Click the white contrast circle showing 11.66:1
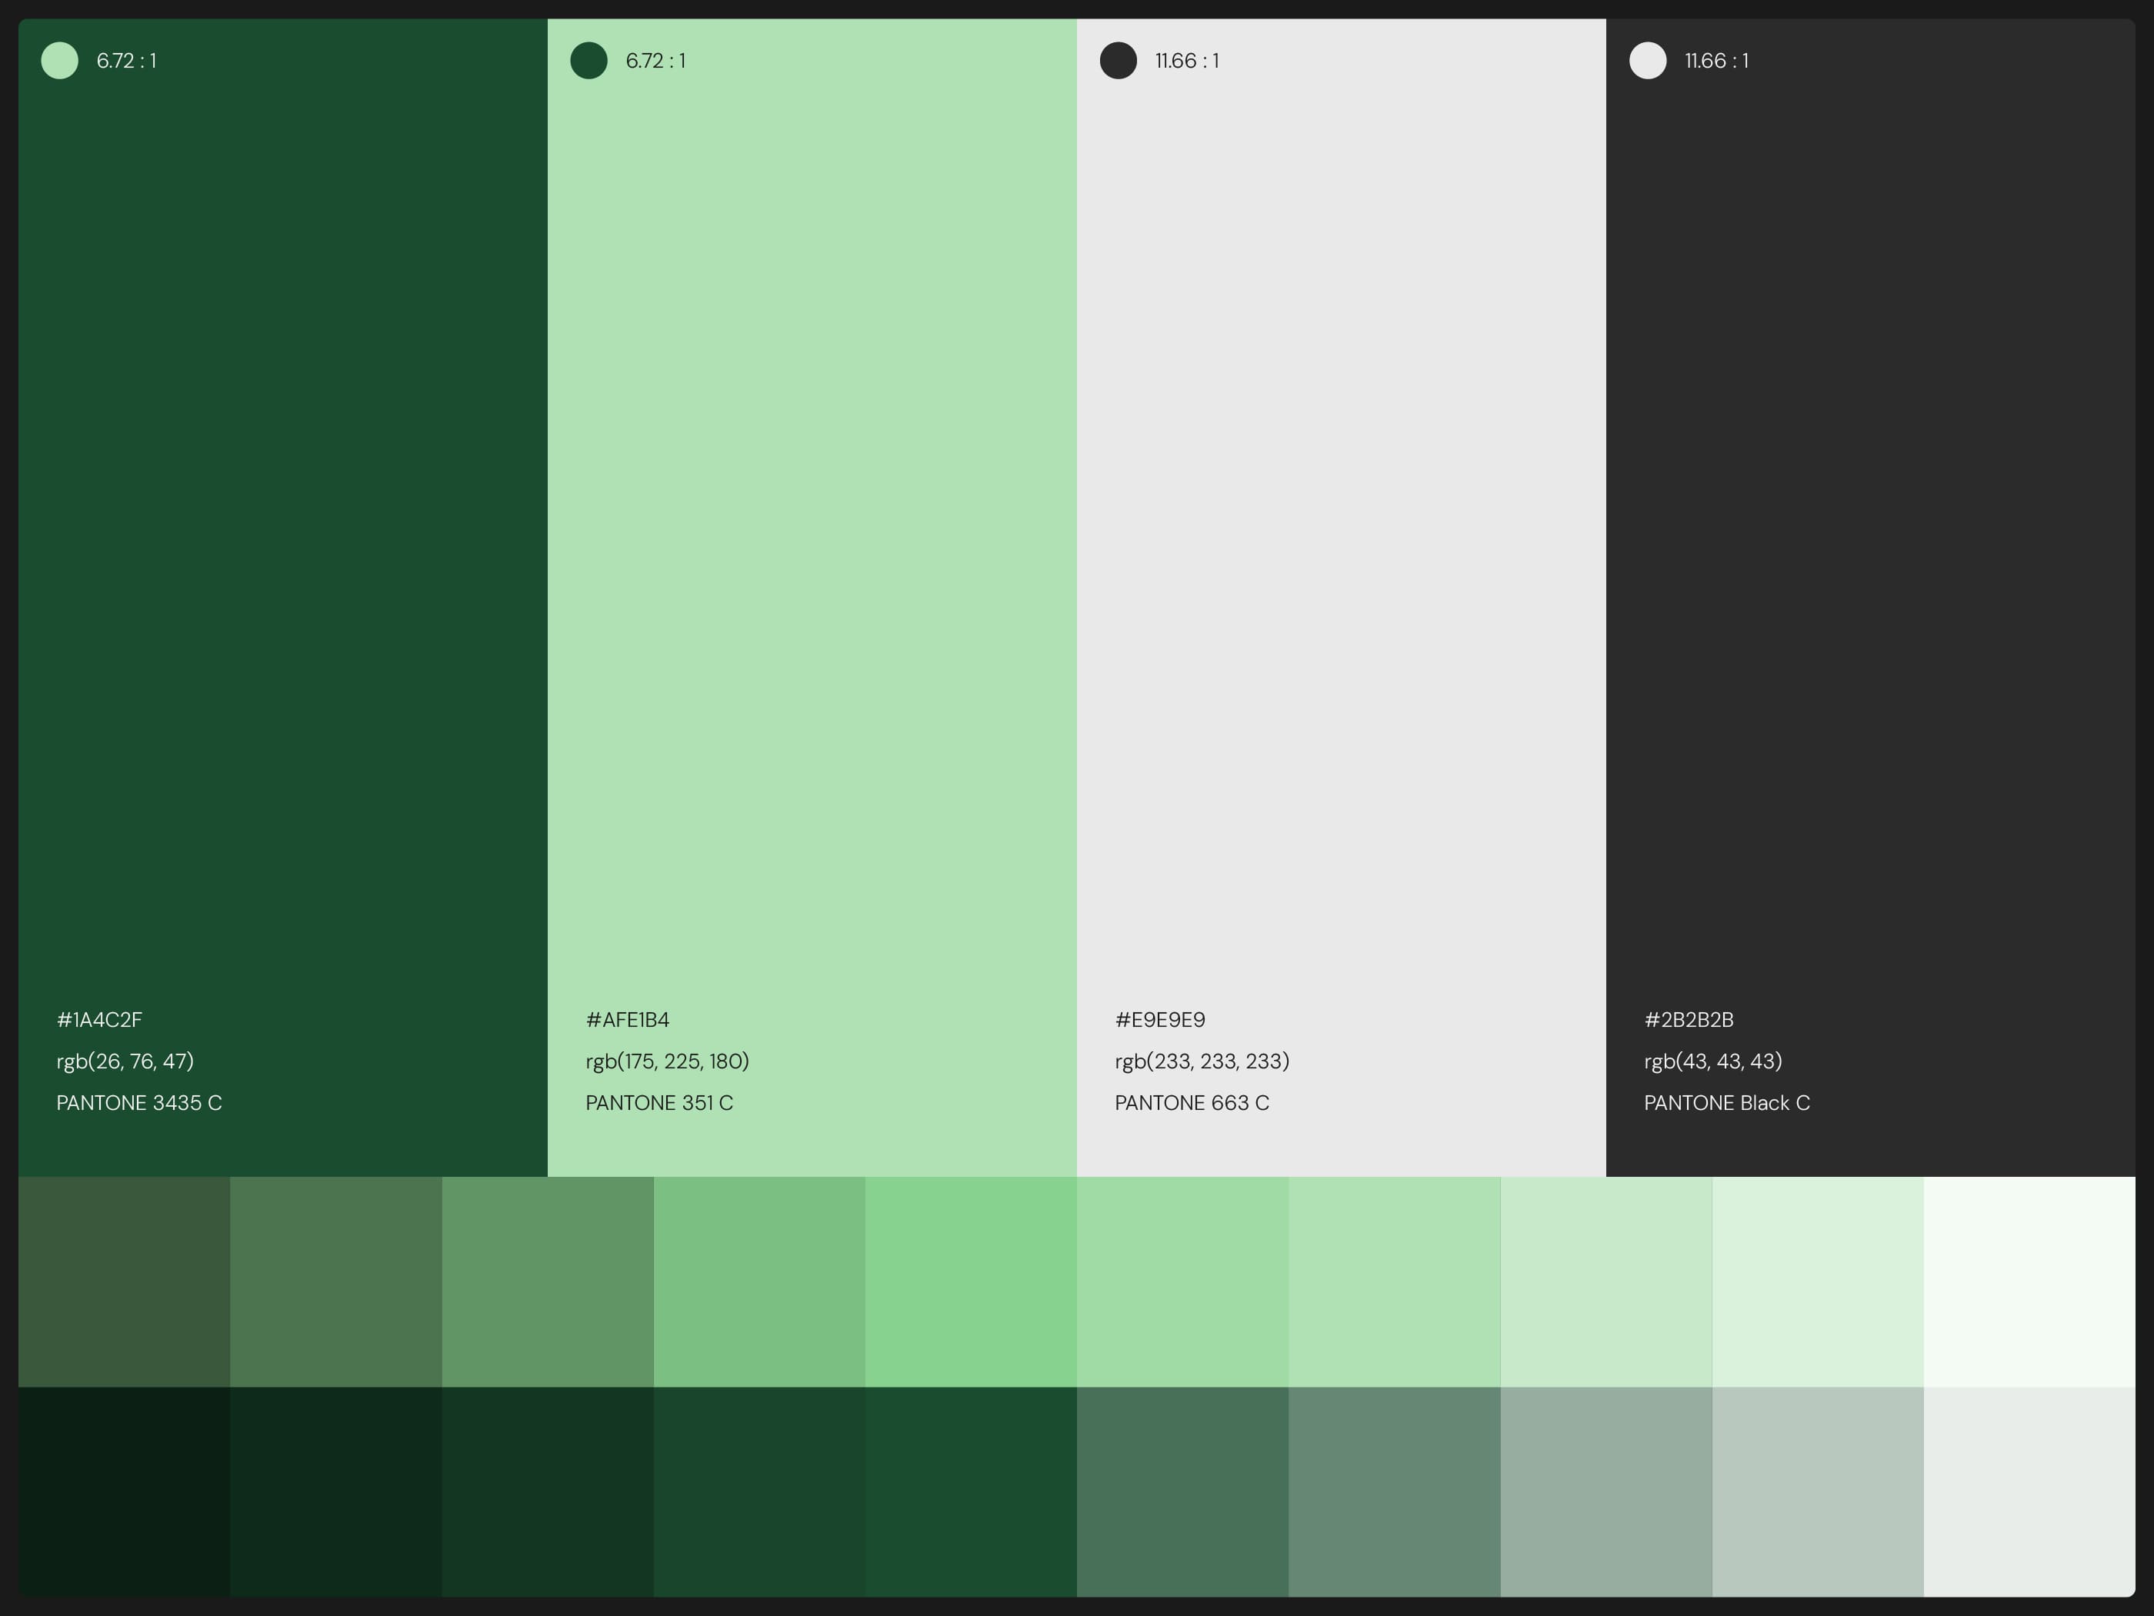Screen dimensions: 2154x1616 tap(1648, 60)
